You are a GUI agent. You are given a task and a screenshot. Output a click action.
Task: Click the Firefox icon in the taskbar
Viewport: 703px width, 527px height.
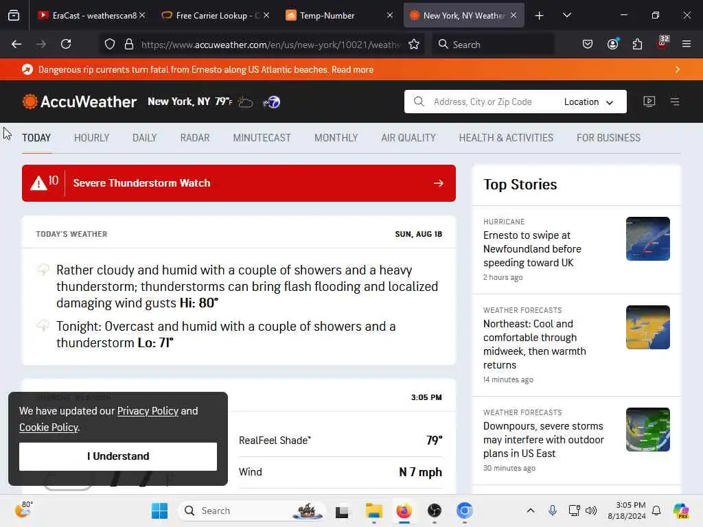404,511
